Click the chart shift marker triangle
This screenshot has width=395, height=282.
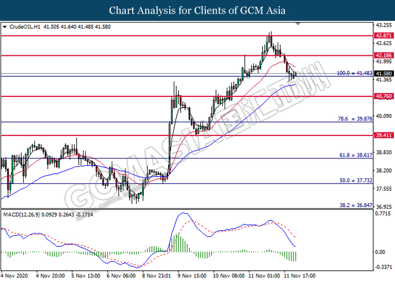298,24
